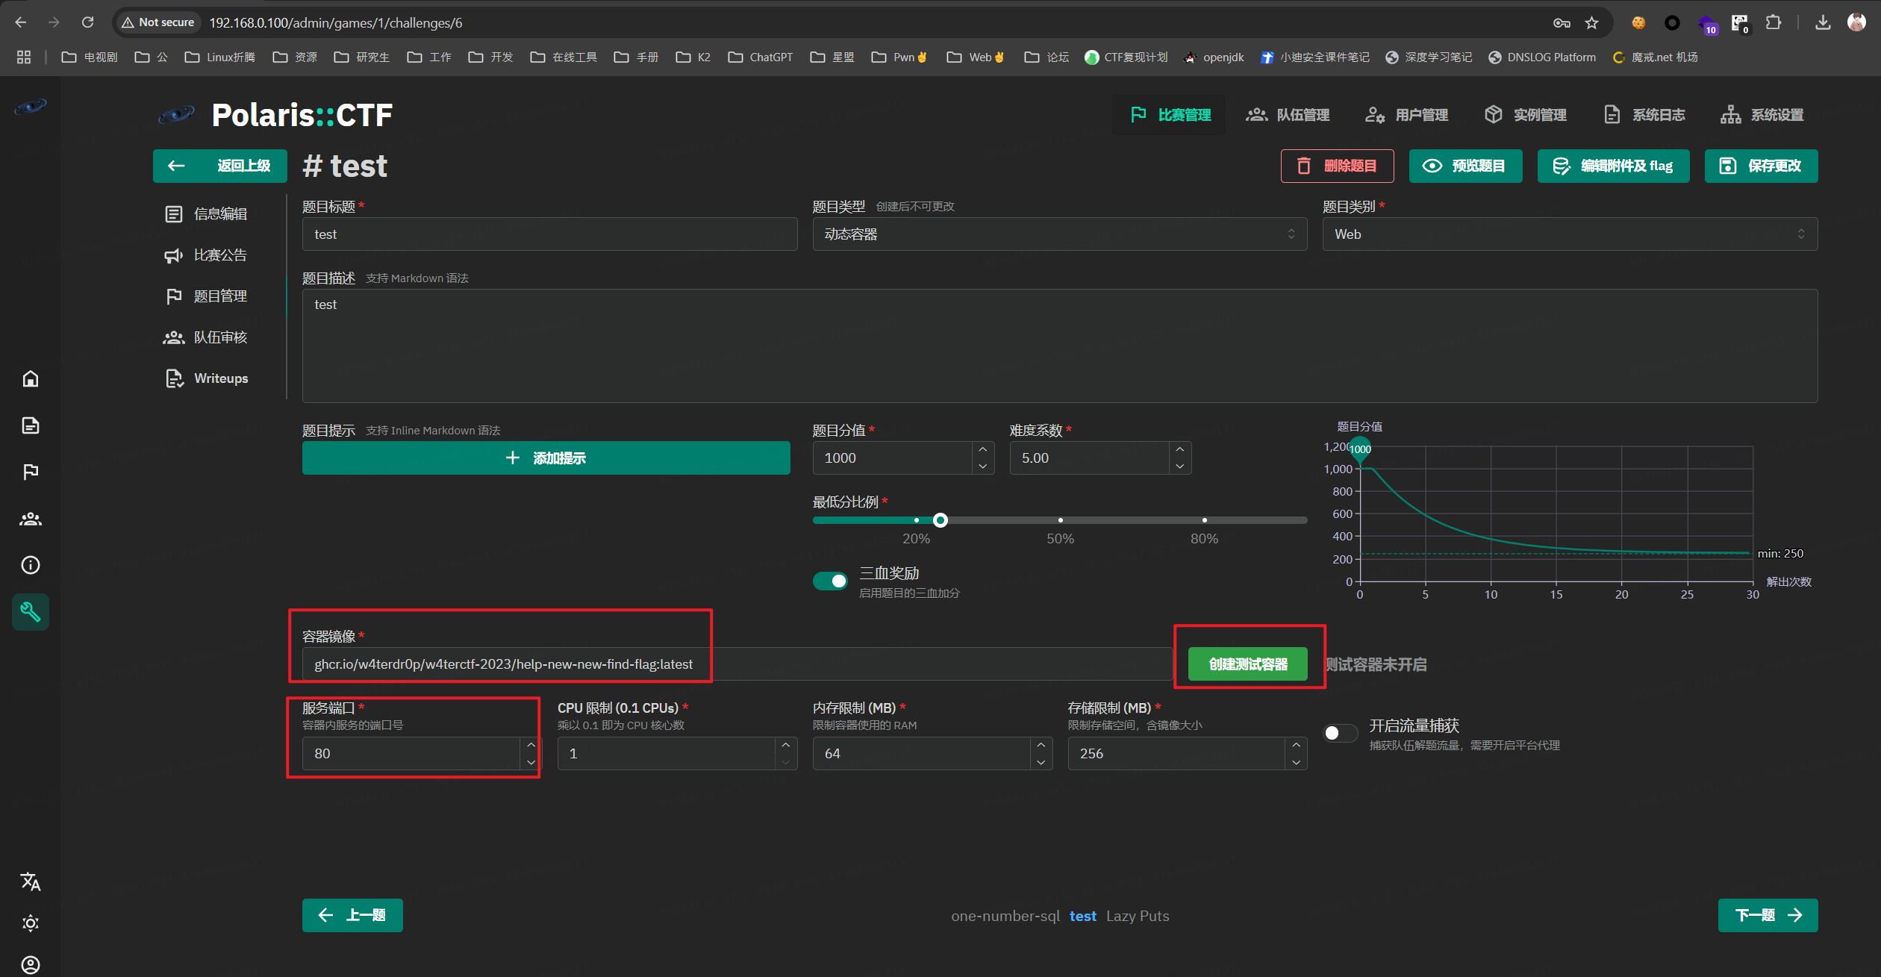Open the 题目类型 动态容器 dropdown
Image resolution: width=1881 pixels, height=977 pixels.
(1059, 234)
